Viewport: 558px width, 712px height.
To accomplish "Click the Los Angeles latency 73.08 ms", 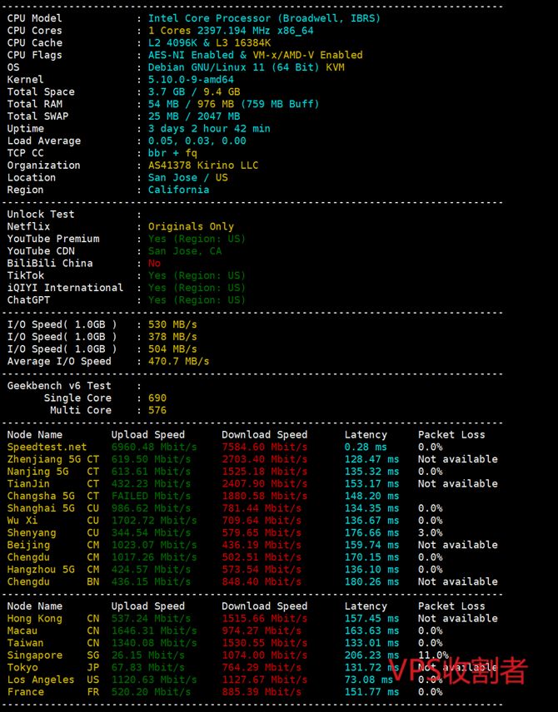I will coord(371,680).
